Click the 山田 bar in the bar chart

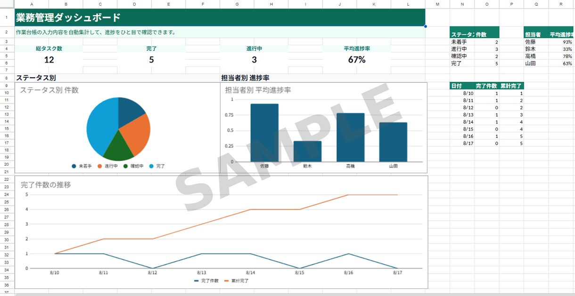click(x=393, y=142)
